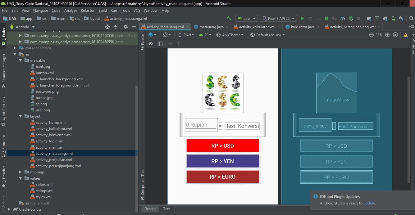Open the Profiler icon in the toolbar
Viewport: 415px width, 215px height.
tap(343, 18)
